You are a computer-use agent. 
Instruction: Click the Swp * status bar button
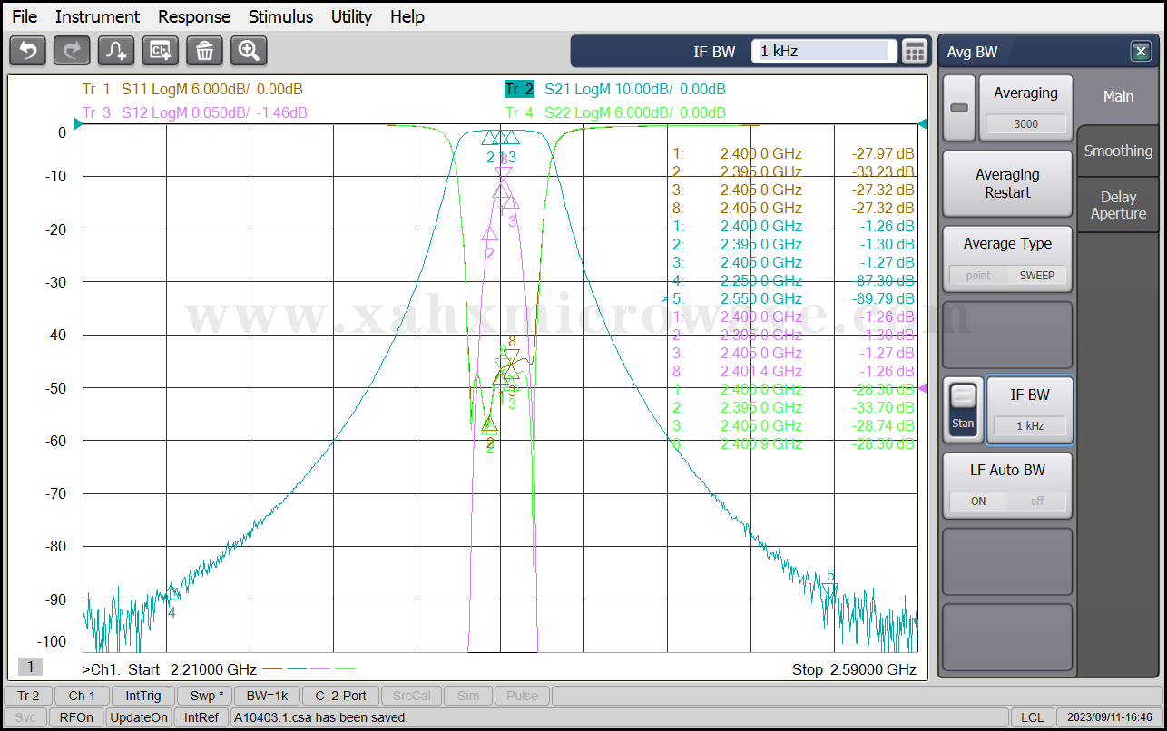pos(205,696)
